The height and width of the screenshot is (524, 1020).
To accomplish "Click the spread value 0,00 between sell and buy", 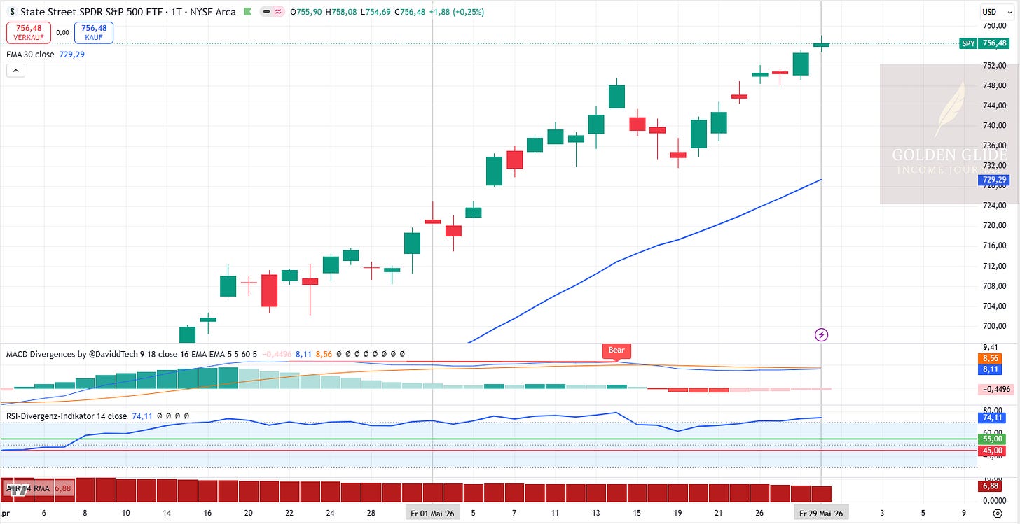I will (62, 32).
